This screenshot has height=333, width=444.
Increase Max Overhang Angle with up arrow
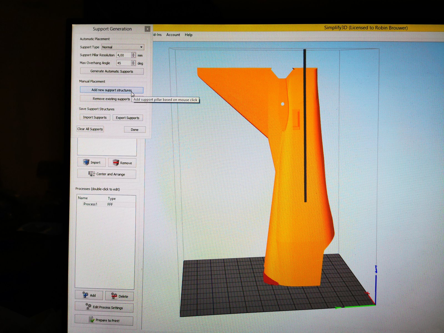pyautogui.click(x=133, y=62)
